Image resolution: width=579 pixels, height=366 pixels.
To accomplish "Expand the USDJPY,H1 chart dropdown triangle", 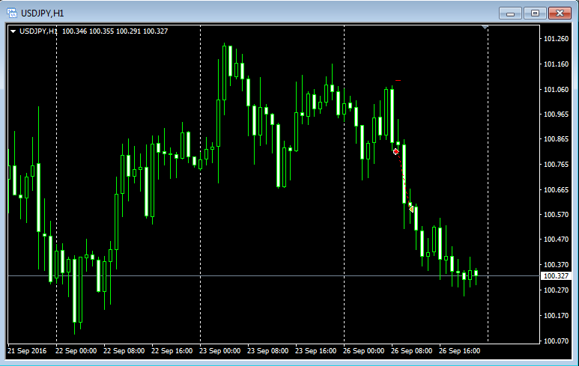I will (13, 31).
